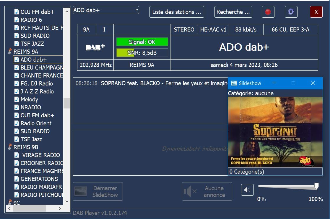The height and width of the screenshot is (219, 330).
Task: Click music note icon of RADIO 6
Action: (17, 20)
